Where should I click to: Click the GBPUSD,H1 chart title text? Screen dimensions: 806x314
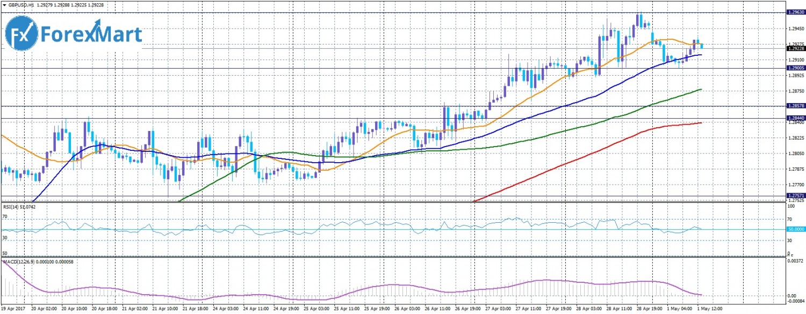22,5
